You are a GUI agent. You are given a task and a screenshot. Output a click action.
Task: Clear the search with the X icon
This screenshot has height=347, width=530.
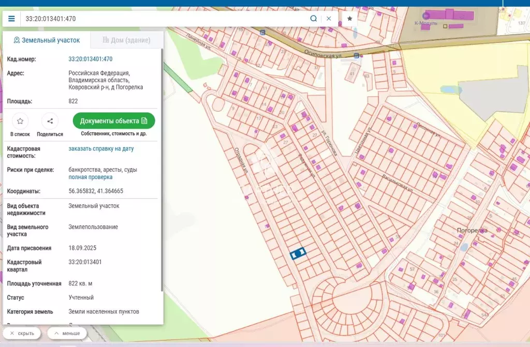pos(329,19)
